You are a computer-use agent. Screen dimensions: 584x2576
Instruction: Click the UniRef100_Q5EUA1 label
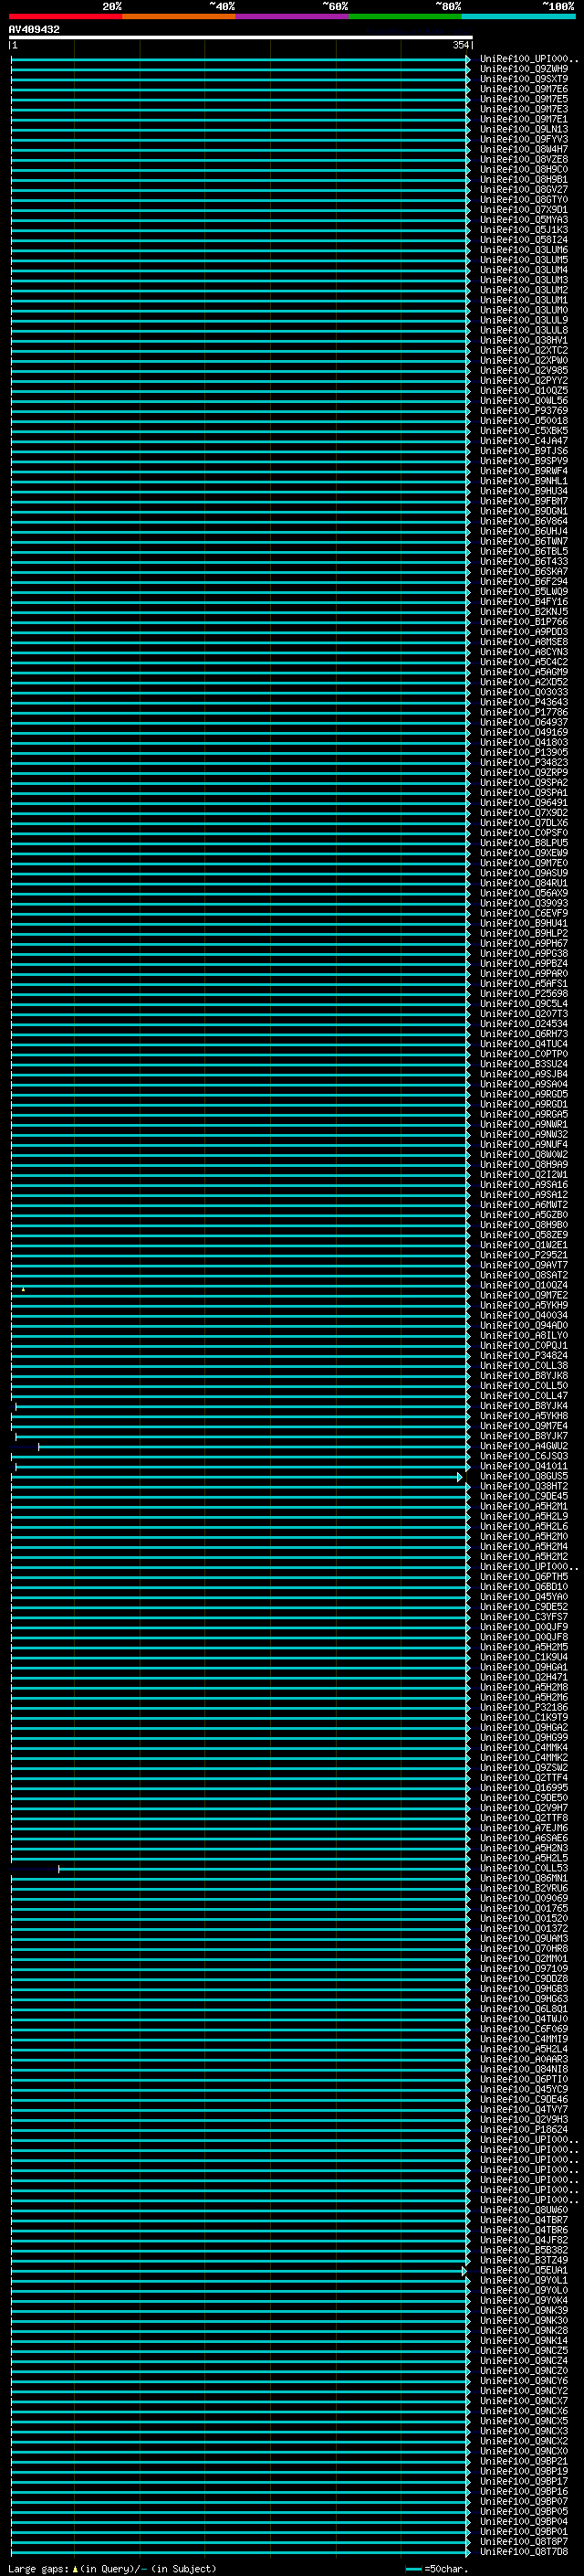523,2270
